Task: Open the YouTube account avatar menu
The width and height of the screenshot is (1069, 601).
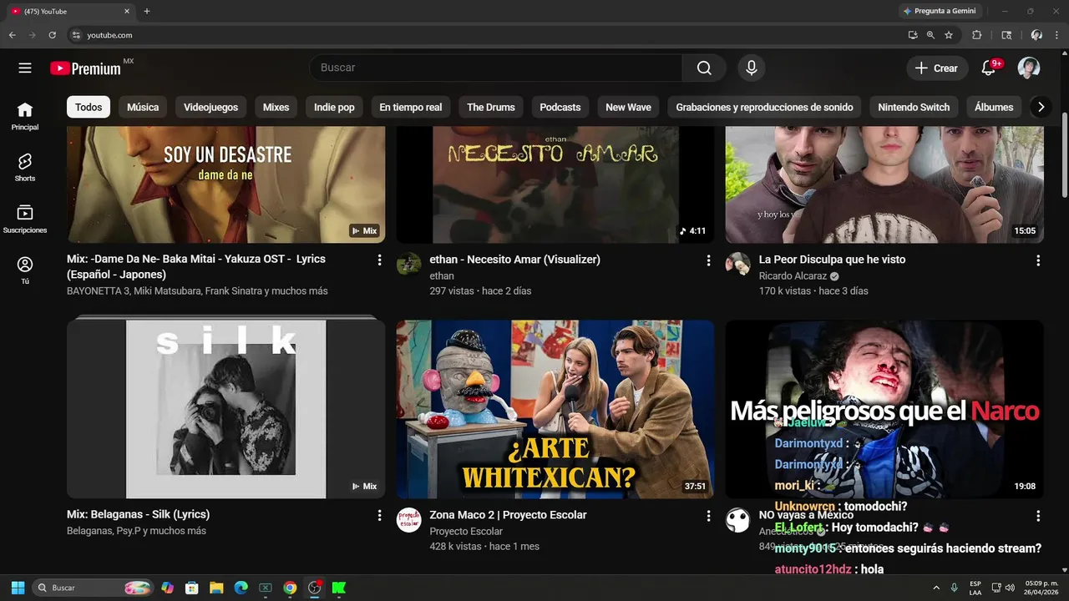Action: [x=1029, y=68]
